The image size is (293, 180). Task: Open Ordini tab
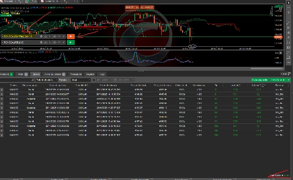[x=22, y=74]
